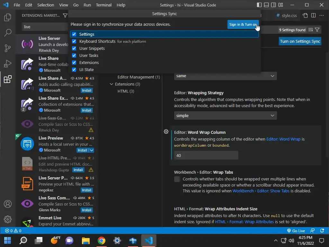The height and width of the screenshot is (247, 329).
Task: Open settings filter funnel icon
Action: 317,30
